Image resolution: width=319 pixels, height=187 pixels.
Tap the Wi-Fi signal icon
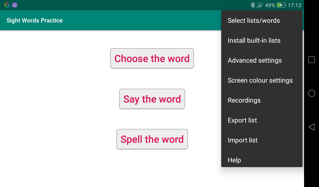(x=260, y=5)
